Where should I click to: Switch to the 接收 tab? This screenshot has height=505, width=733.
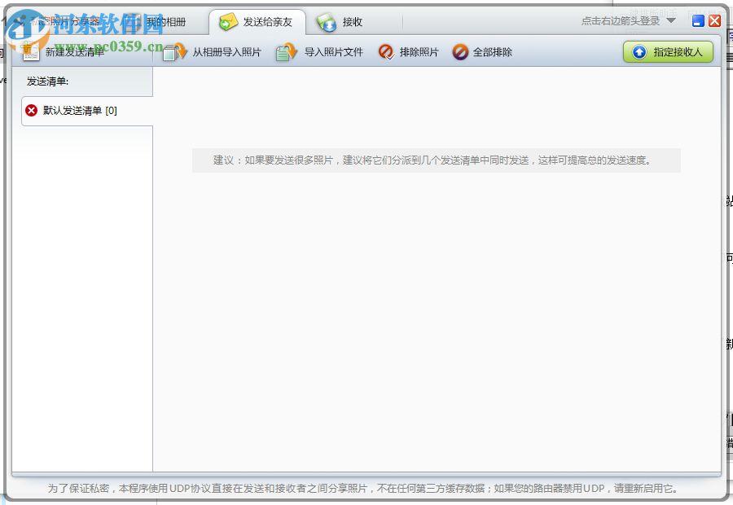click(x=353, y=24)
